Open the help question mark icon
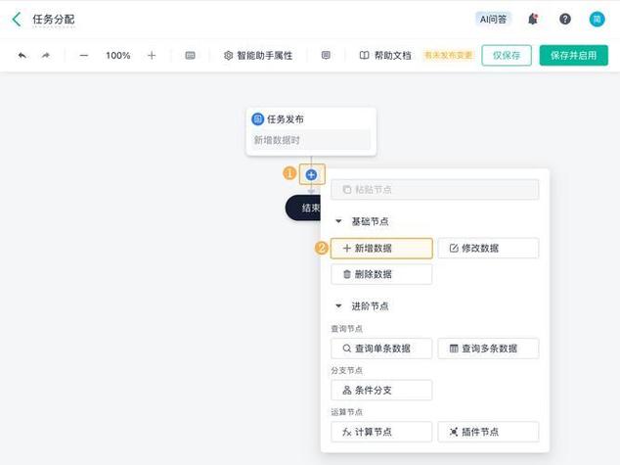 (565, 19)
